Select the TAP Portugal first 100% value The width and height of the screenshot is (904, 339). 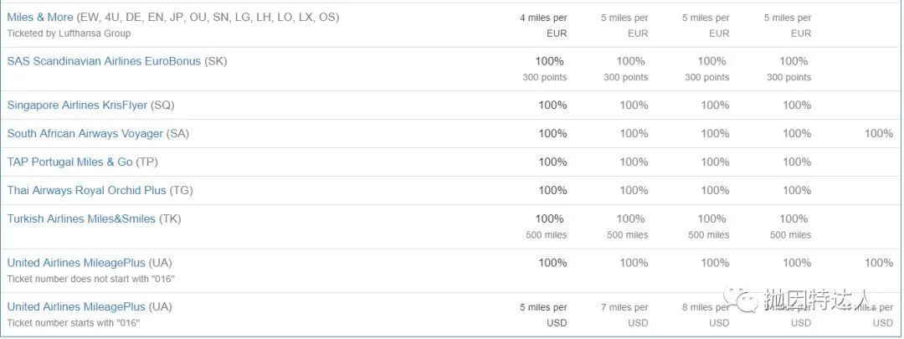tap(552, 162)
